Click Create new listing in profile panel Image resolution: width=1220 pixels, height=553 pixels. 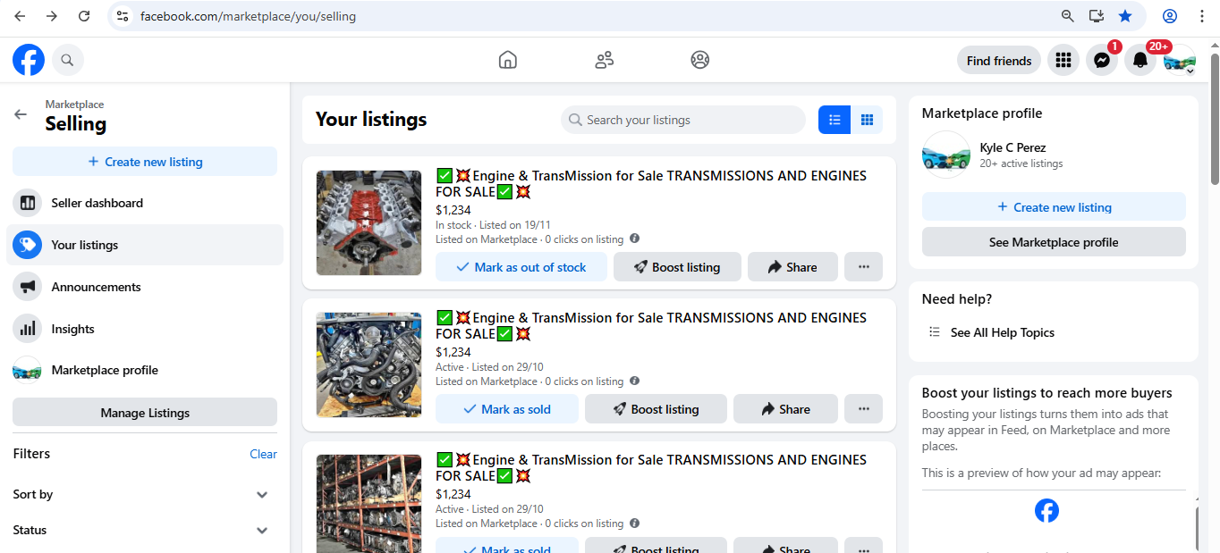coord(1054,207)
